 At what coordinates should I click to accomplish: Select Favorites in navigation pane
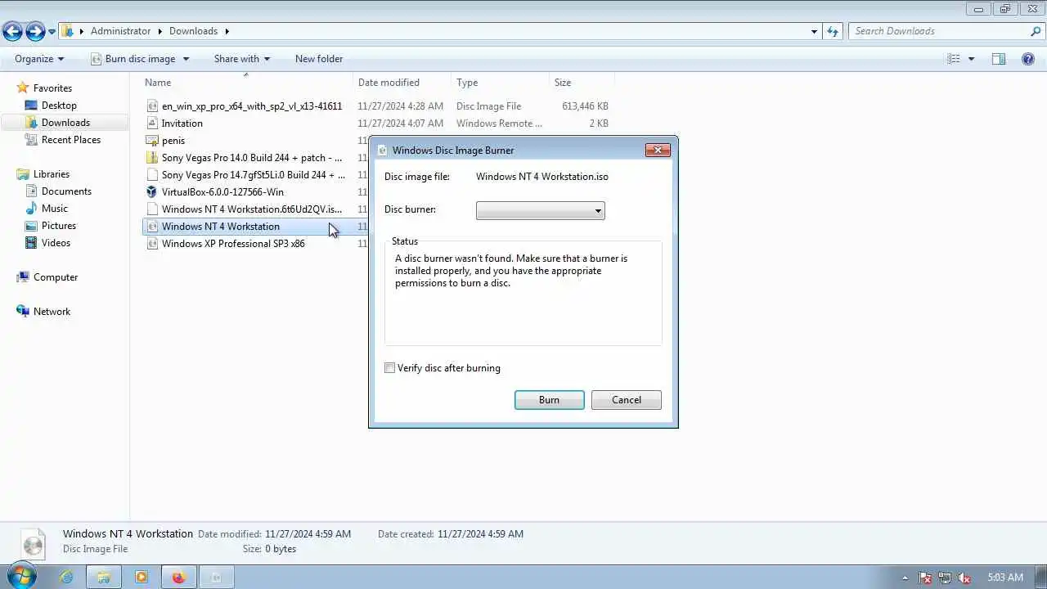point(52,88)
